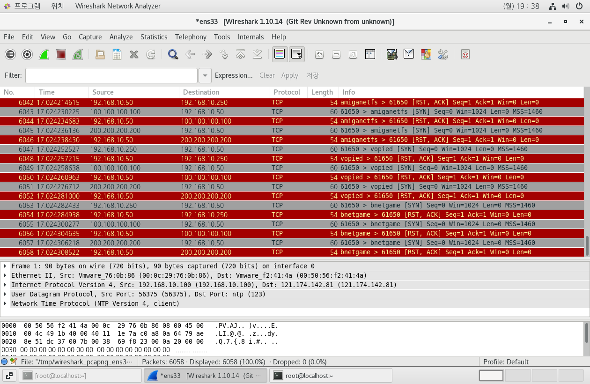Go to packet number icon
This screenshot has height=384, width=590.
224,54
